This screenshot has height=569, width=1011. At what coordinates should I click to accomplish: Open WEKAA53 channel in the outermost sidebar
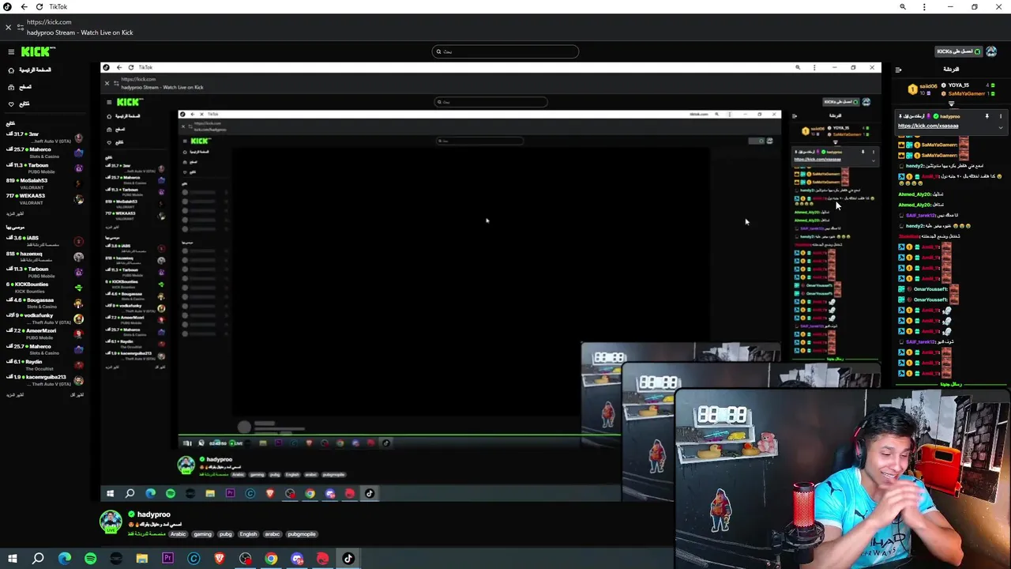44,198
